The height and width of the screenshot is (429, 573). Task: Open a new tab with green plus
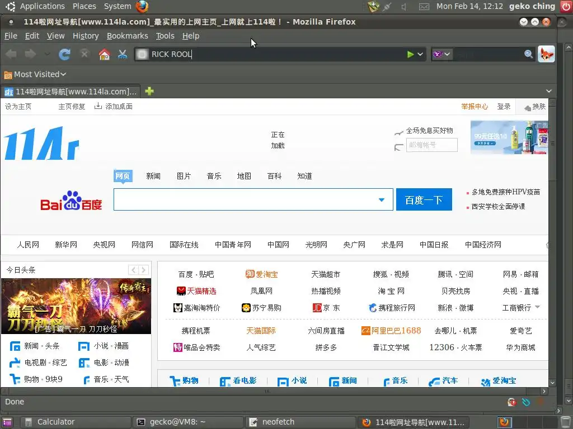click(x=149, y=91)
